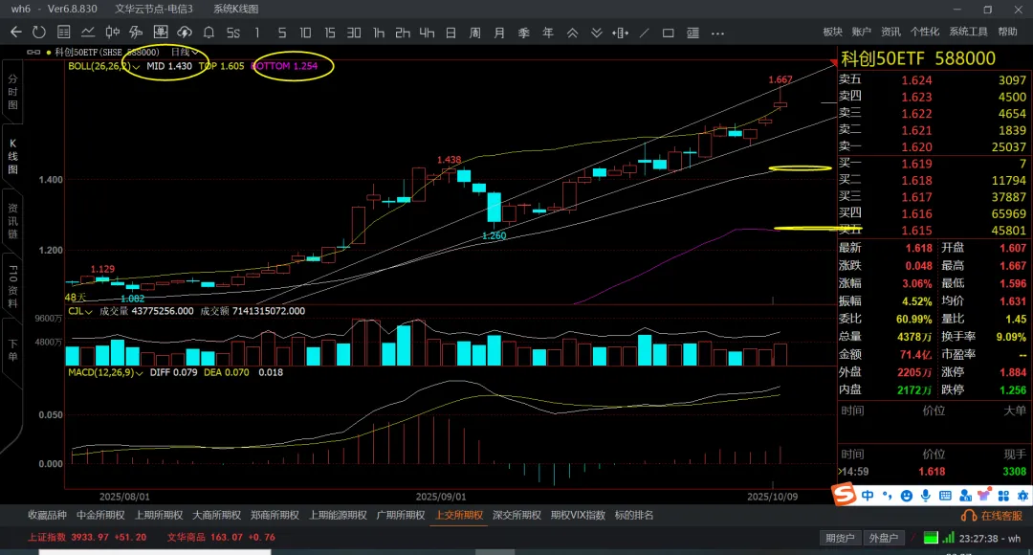Select 15 minute period
Viewport: 1033px width, 555px height.
tap(329, 33)
